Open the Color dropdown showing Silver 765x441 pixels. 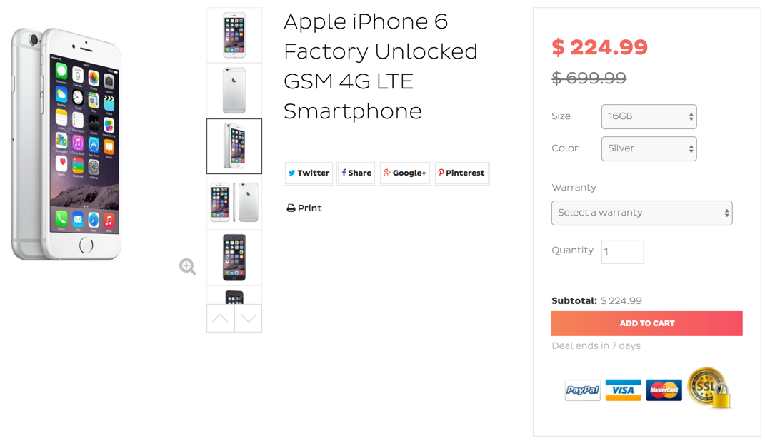pyautogui.click(x=649, y=148)
